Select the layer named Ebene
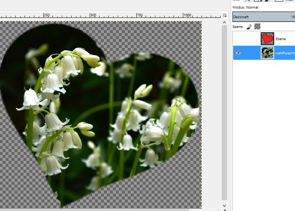The height and width of the screenshot is (211, 295). click(281, 39)
